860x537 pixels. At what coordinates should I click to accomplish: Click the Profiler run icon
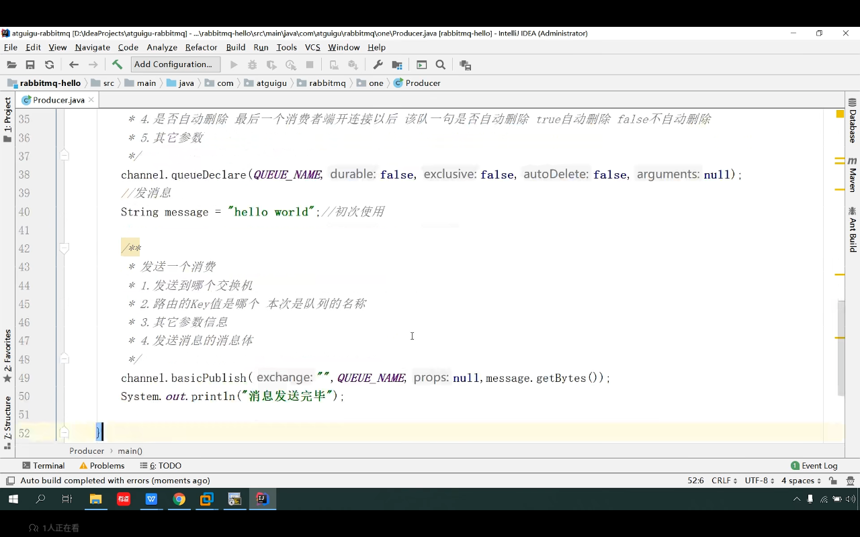(291, 64)
